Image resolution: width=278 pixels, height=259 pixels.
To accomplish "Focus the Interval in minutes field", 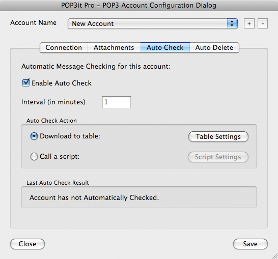I will pos(117,102).
